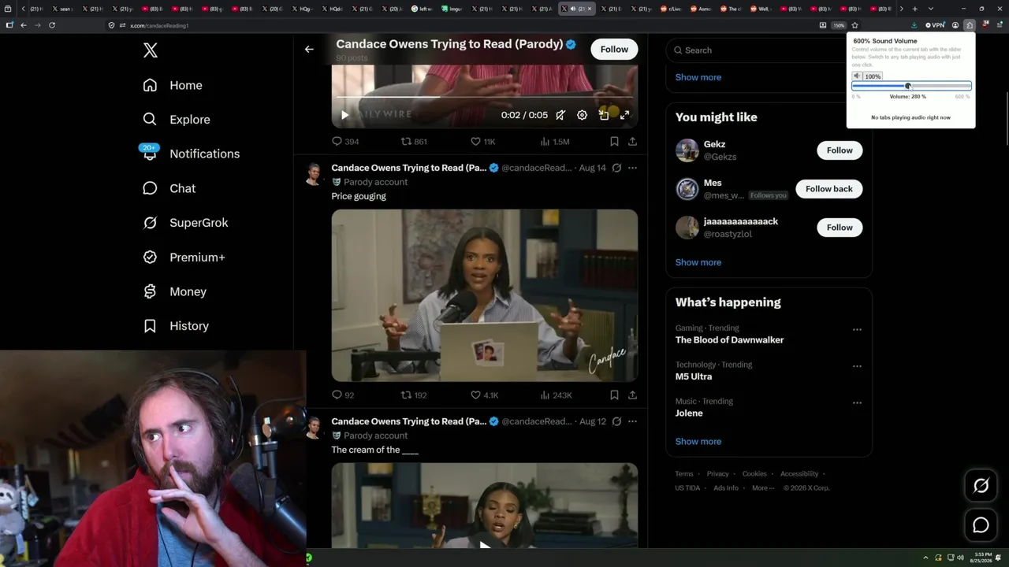
Task: Reply to the post with 394 replies
Action: point(345,142)
